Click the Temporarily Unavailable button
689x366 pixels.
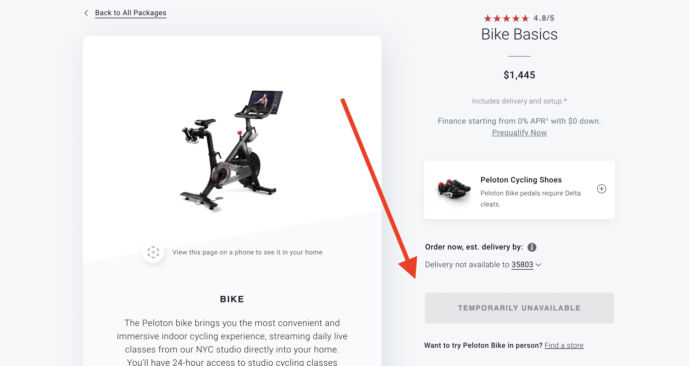[519, 308]
